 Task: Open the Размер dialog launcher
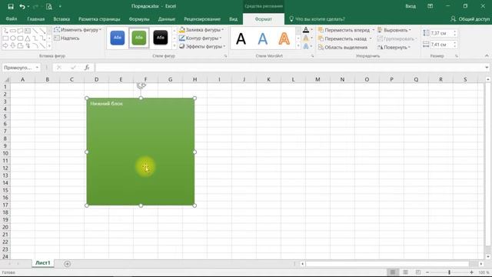point(457,56)
